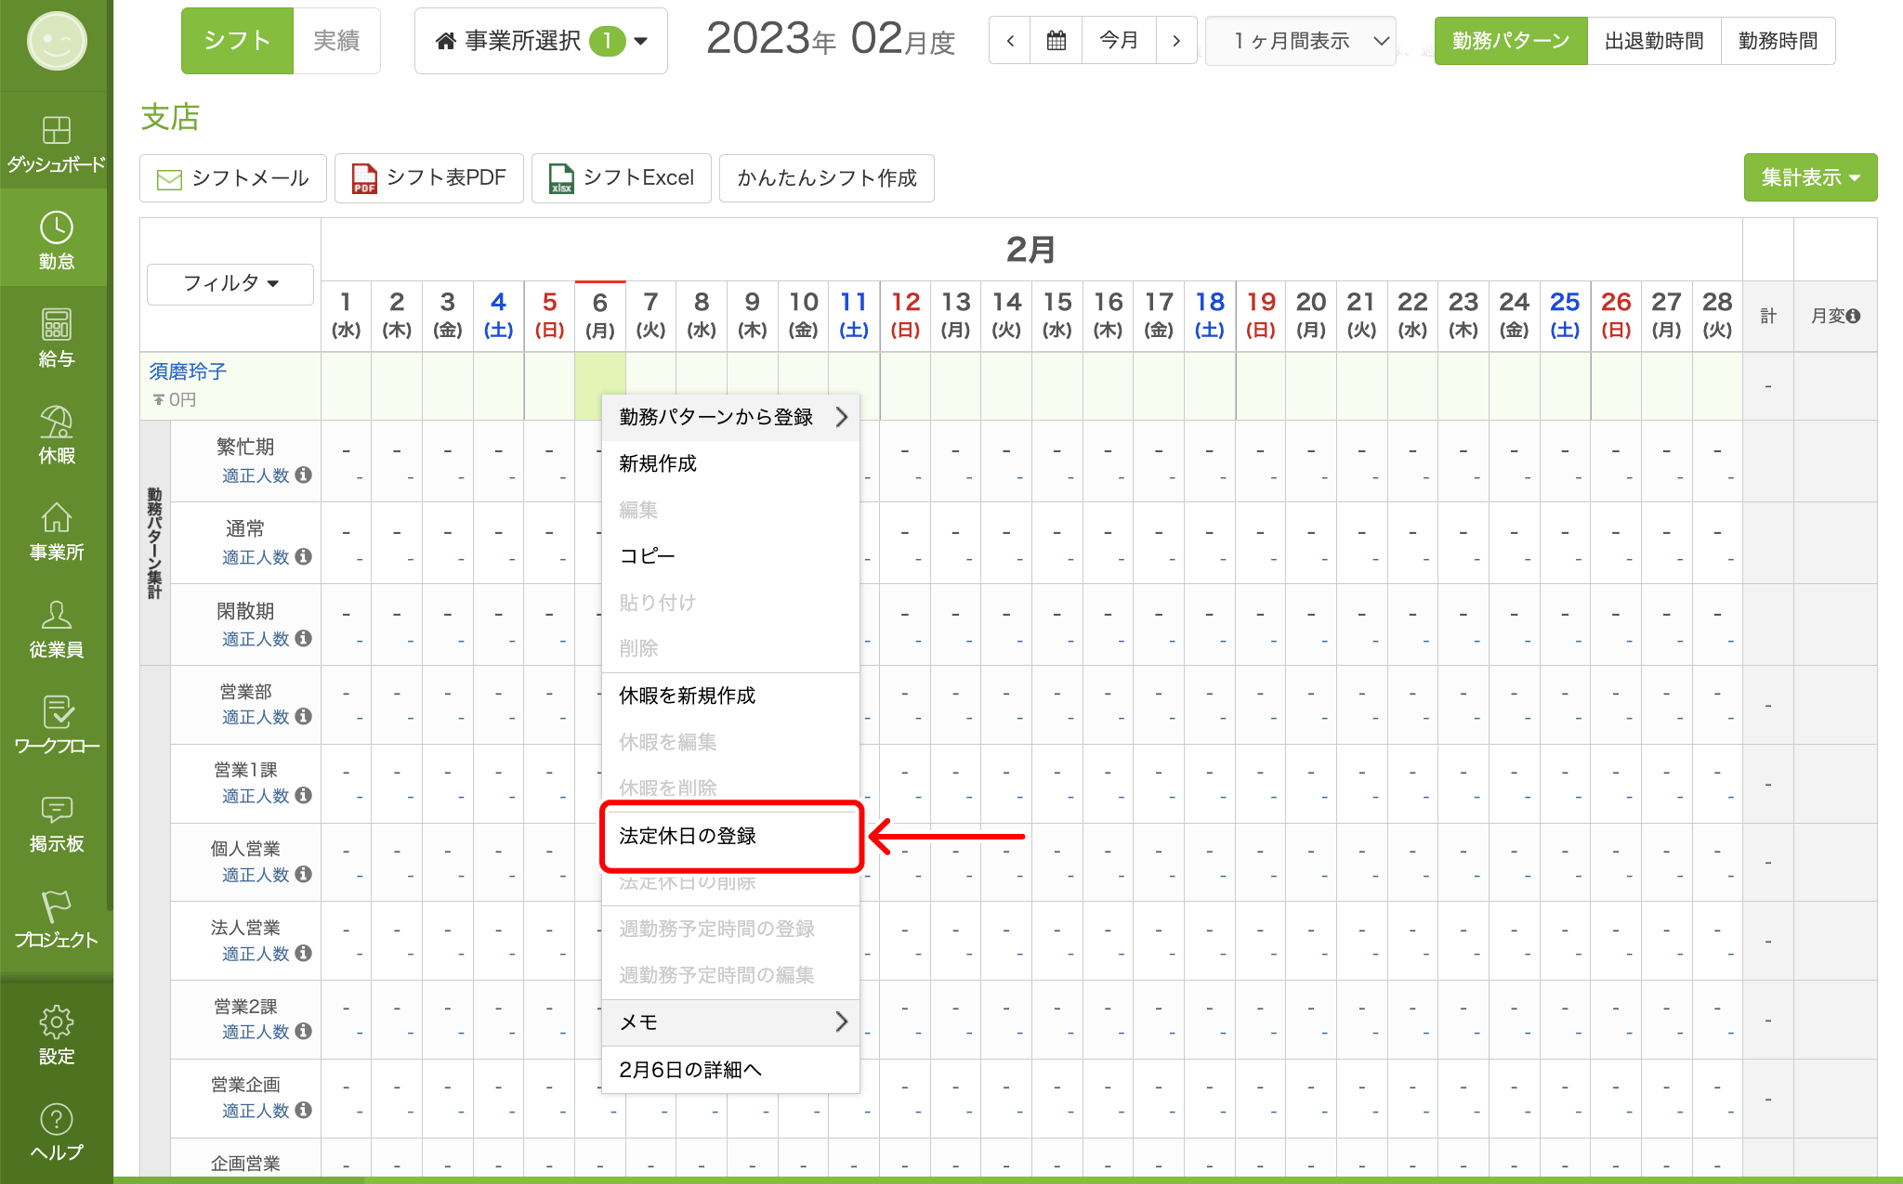Go to the next month arrow

(1176, 41)
